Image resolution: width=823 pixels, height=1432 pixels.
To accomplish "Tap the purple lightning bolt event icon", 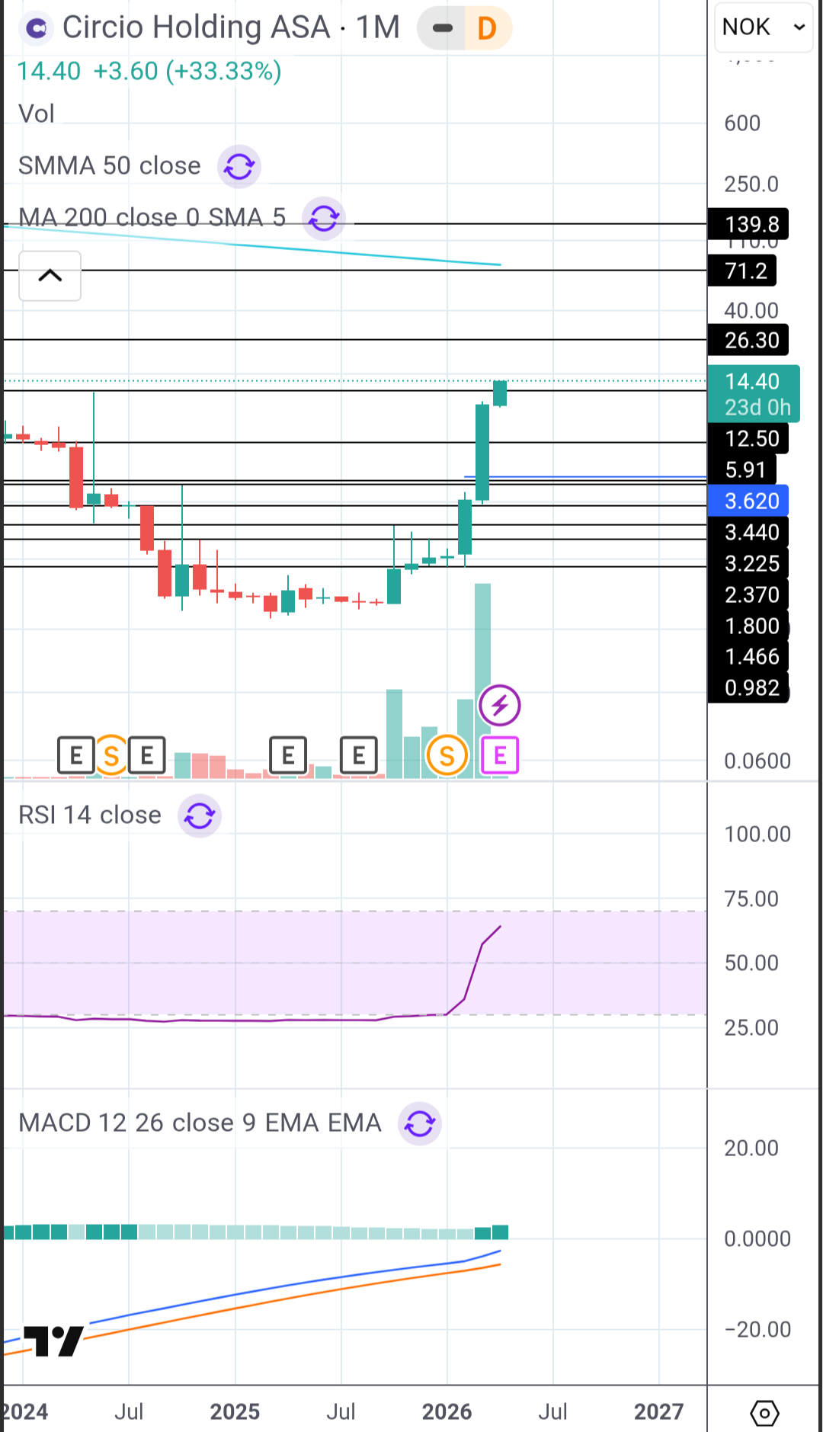I will [x=500, y=706].
